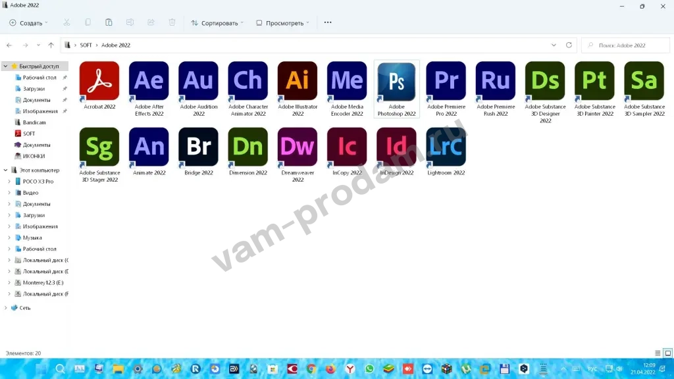This screenshot has height=379, width=674.
Task: Select Adobe Substance 3D Painter 2022 icon
Action: [594, 81]
